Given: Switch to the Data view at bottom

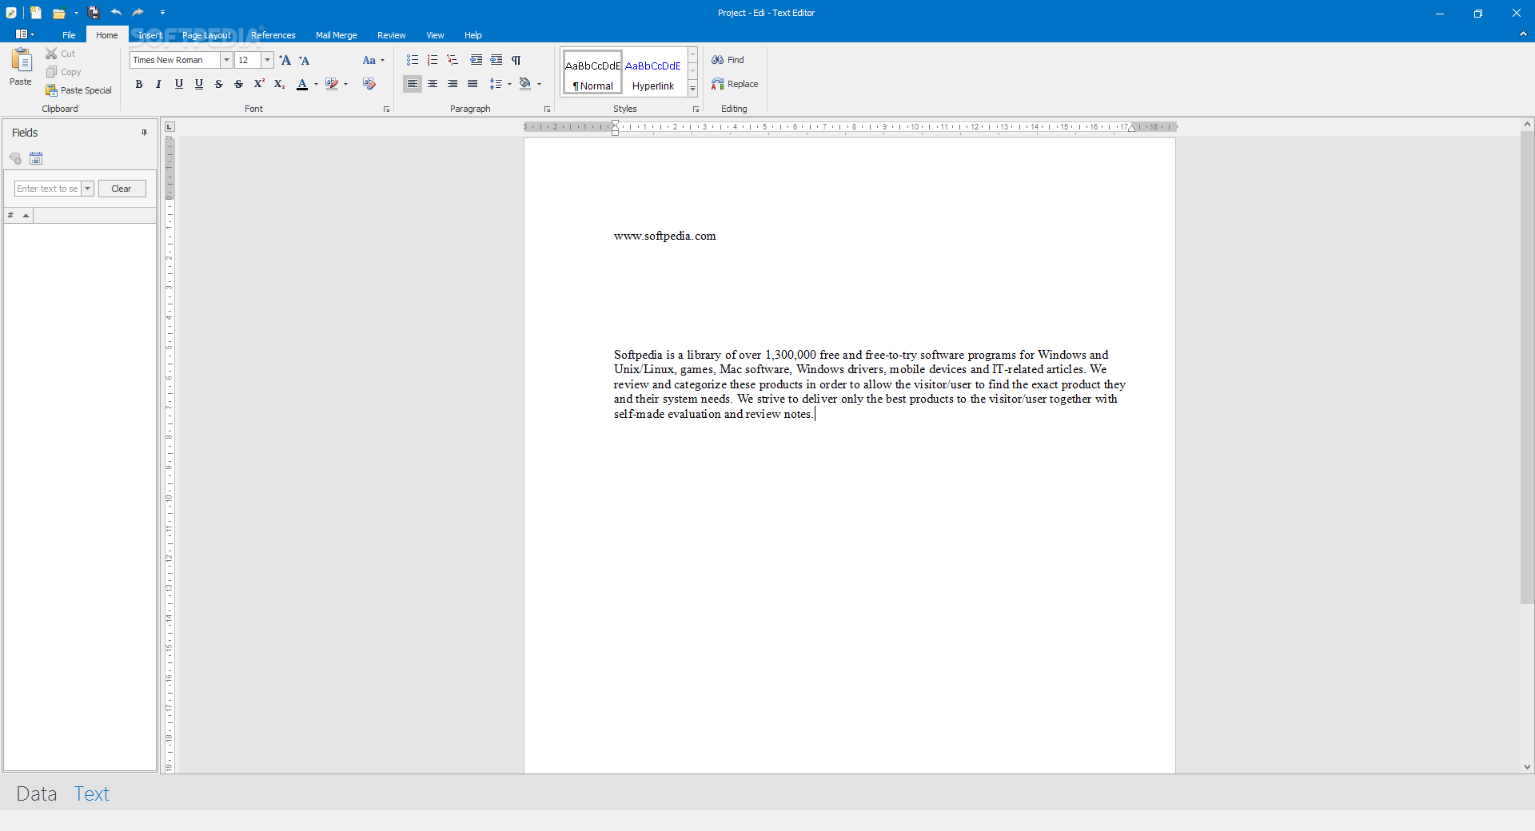Looking at the screenshot, I should [37, 793].
